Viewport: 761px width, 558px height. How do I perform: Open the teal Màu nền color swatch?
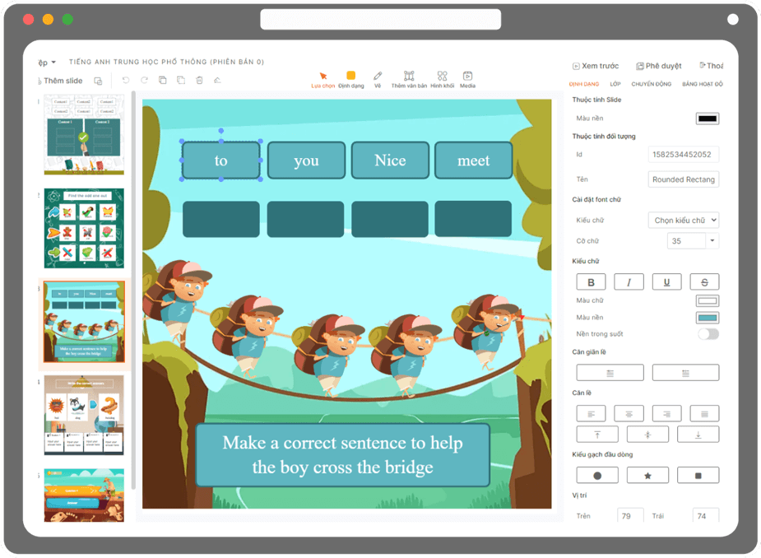pos(707,318)
